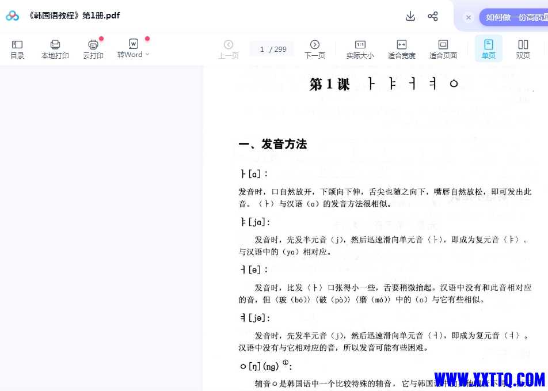Image resolution: width=548 pixels, height=391 pixels.
Task: Click the phonetic entry ㅕ[jə]:
Action: (x=255, y=318)
